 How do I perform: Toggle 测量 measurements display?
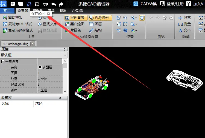click(x=184, y=24)
